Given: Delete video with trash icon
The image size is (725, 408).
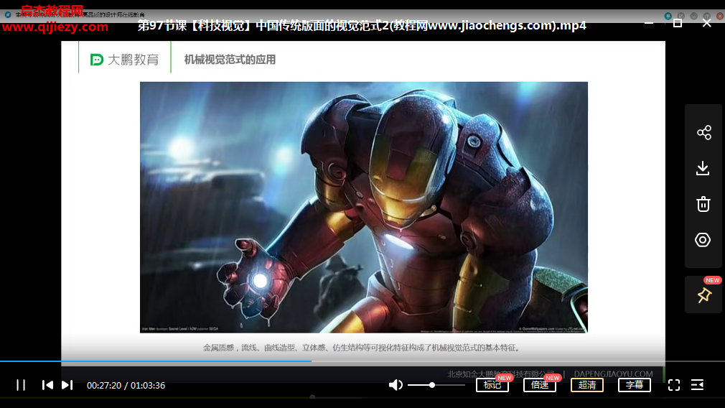Looking at the screenshot, I should [x=703, y=204].
